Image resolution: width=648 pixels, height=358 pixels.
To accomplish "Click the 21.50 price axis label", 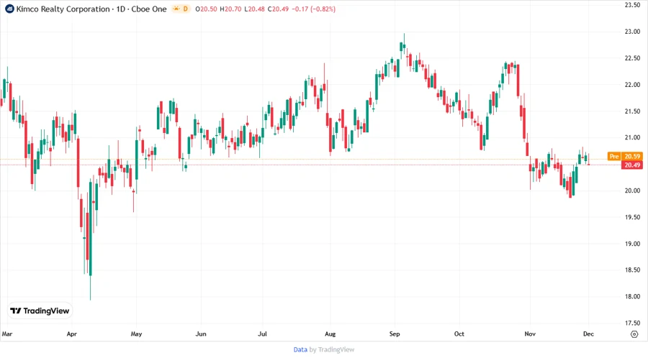I will point(632,111).
